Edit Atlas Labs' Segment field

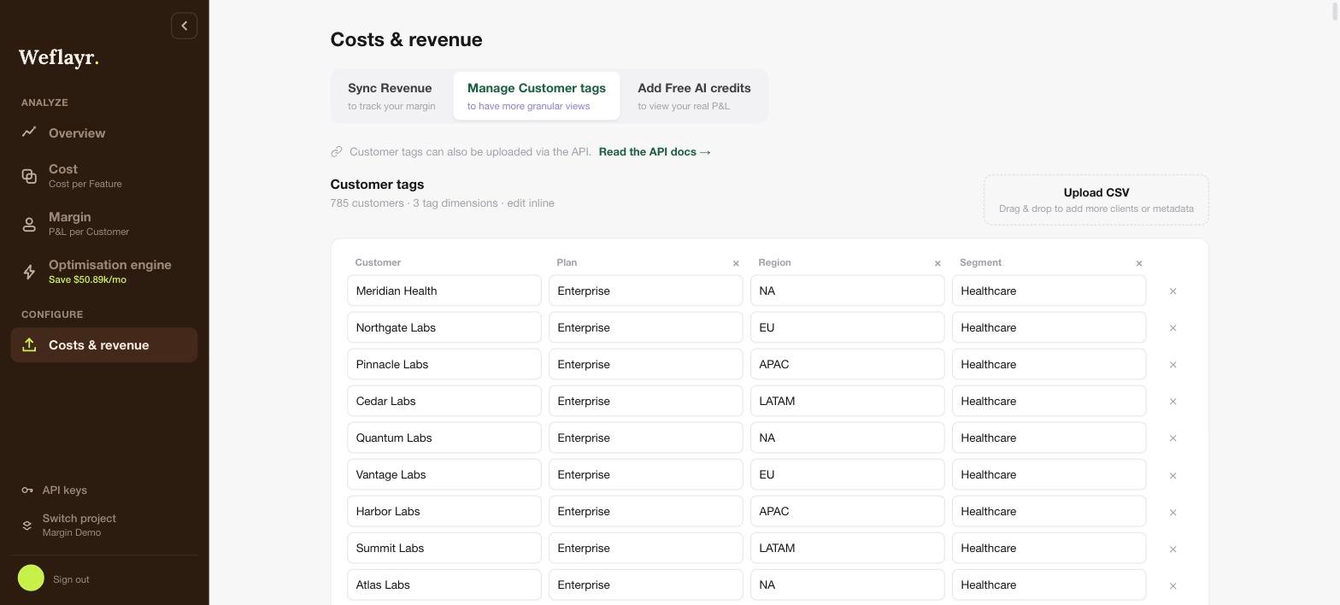pos(1049,584)
